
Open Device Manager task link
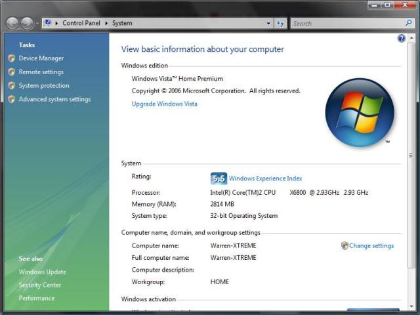tap(41, 58)
